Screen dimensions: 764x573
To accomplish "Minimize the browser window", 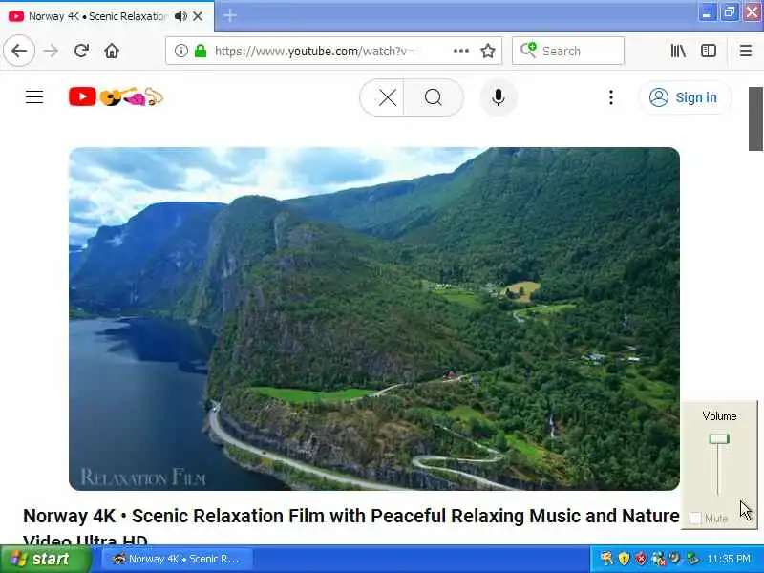I will [x=707, y=12].
